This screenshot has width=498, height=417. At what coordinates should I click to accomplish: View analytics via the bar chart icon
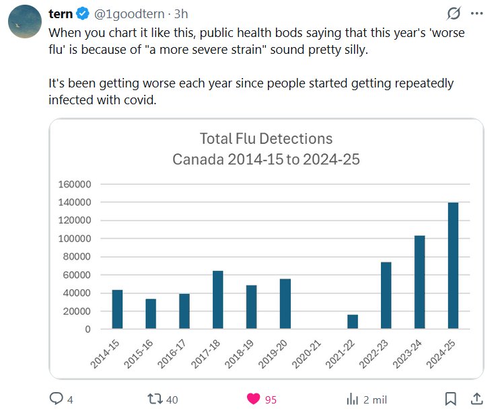pyautogui.click(x=352, y=399)
